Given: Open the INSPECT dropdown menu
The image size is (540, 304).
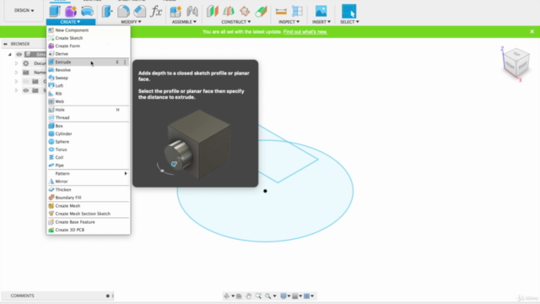Looking at the screenshot, I should (289, 22).
